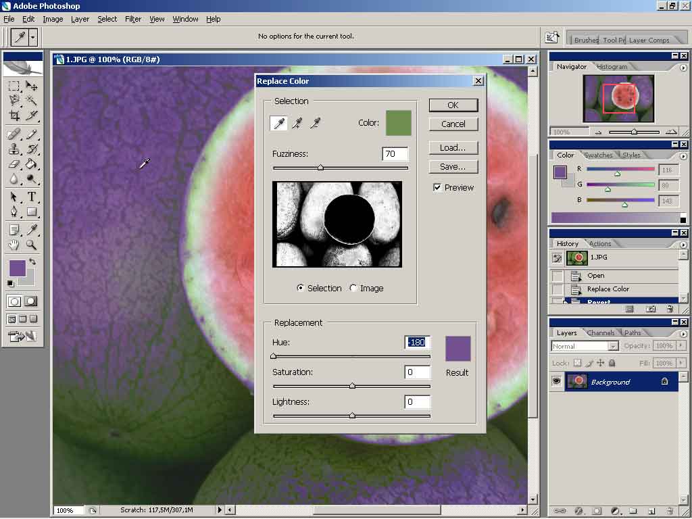
Task: Choose Add to Sample eyedropper in dialog
Action: tap(297, 123)
